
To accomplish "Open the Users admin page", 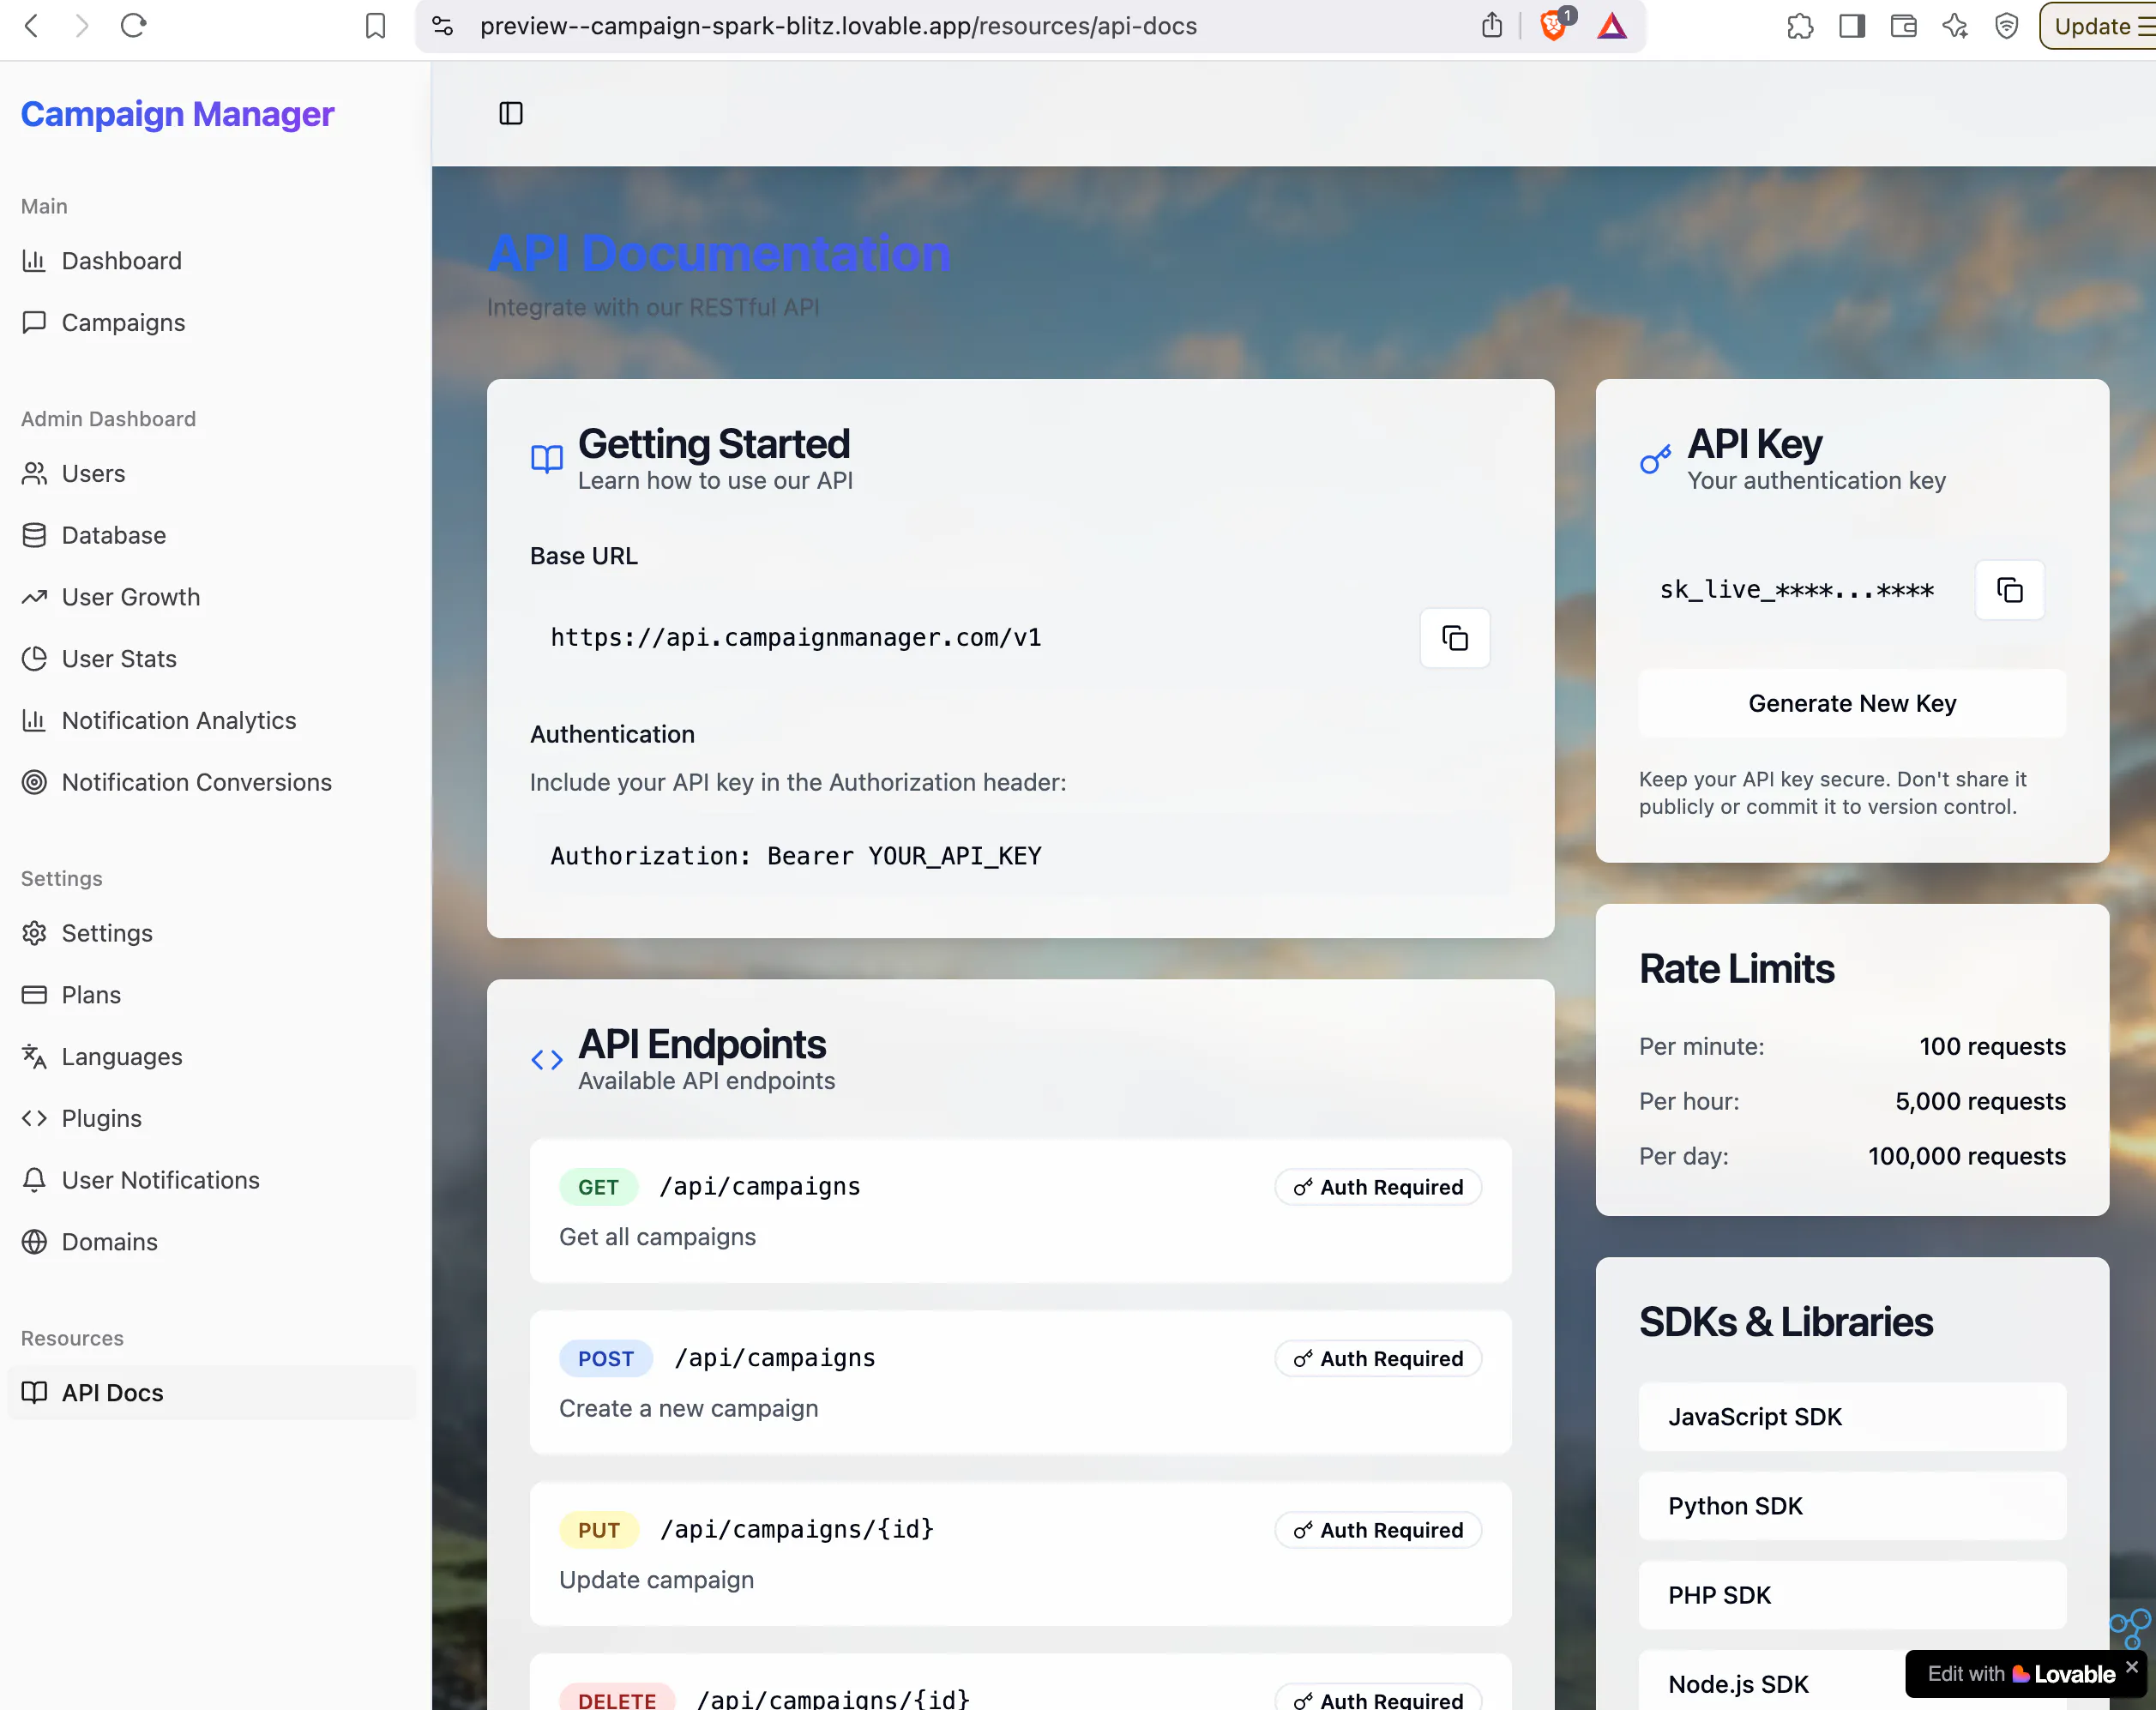I will pos(211,473).
